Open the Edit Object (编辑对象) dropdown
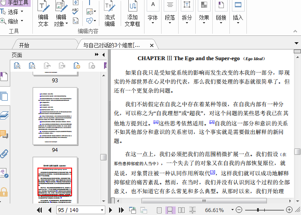 click(67, 23)
